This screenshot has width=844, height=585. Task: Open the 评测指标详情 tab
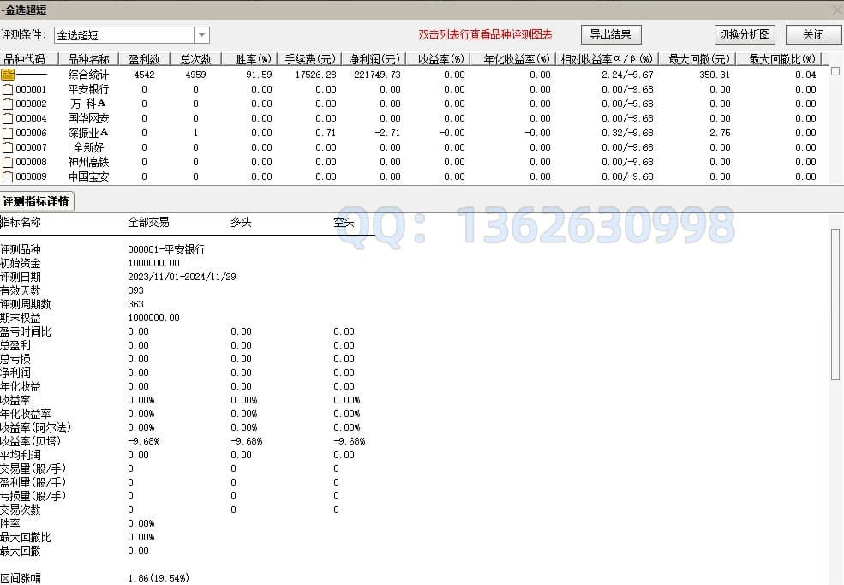click(36, 201)
